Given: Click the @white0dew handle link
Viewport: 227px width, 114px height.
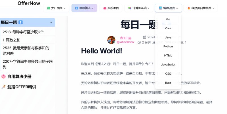Looking at the screenshot, I should click(x=125, y=42).
